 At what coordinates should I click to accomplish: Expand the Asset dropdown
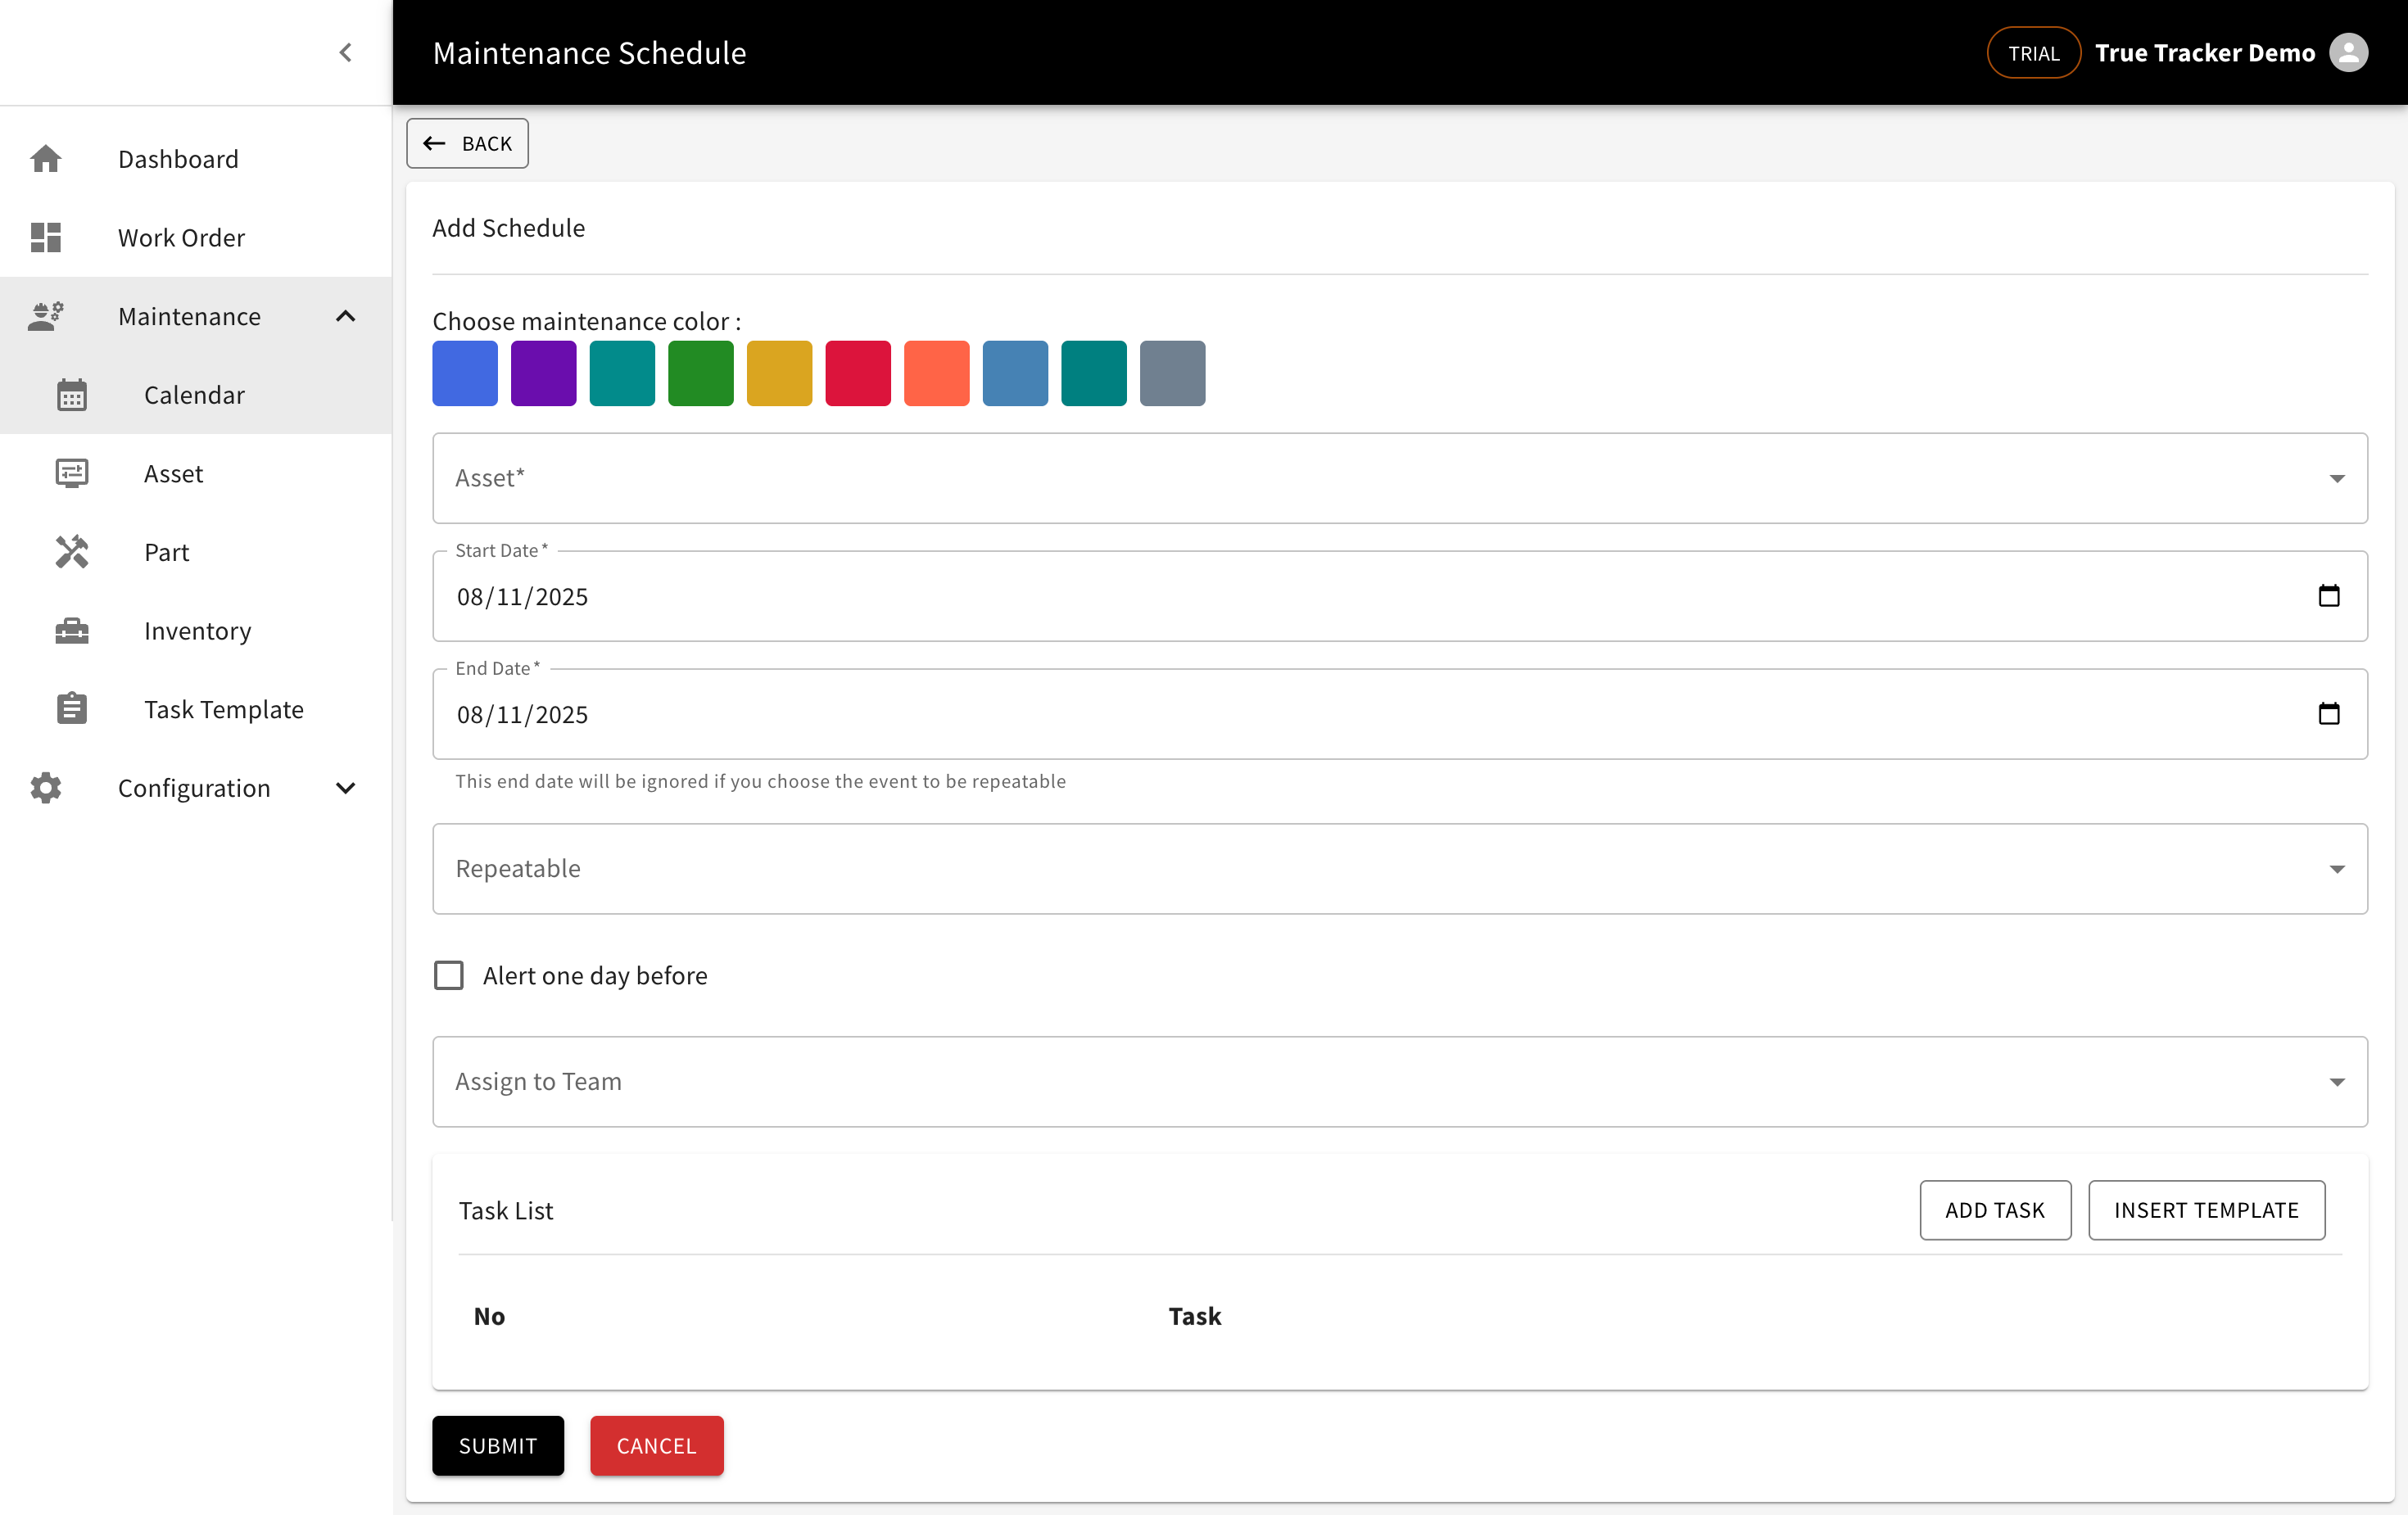(x=2337, y=478)
